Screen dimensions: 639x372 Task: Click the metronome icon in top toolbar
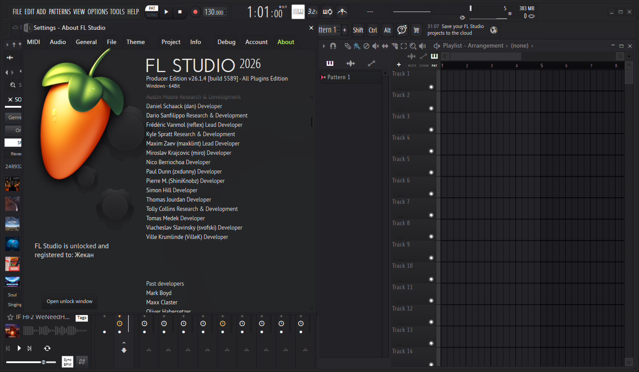pos(342,12)
